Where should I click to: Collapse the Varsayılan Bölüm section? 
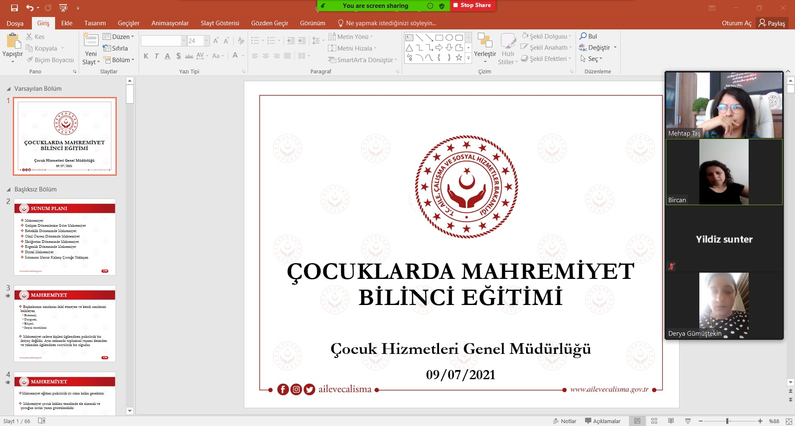(x=9, y=89)
